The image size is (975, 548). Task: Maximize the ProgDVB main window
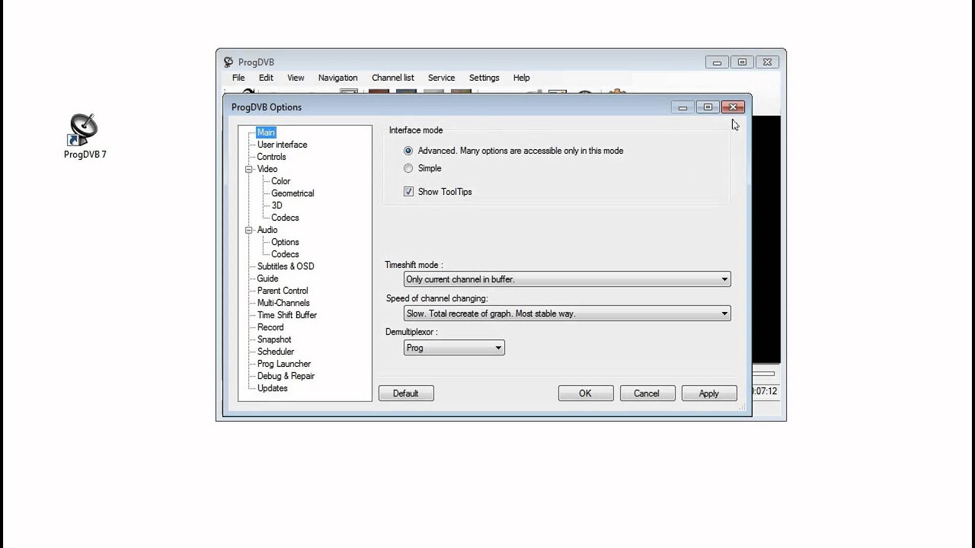point(742,62)
